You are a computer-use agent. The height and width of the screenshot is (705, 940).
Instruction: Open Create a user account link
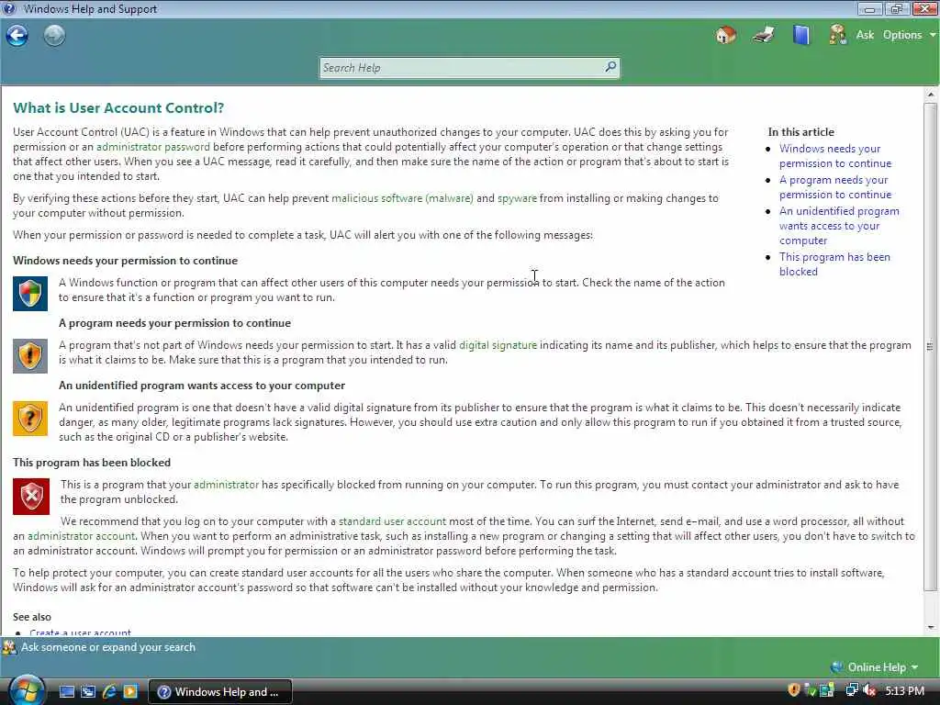[80, 632]
